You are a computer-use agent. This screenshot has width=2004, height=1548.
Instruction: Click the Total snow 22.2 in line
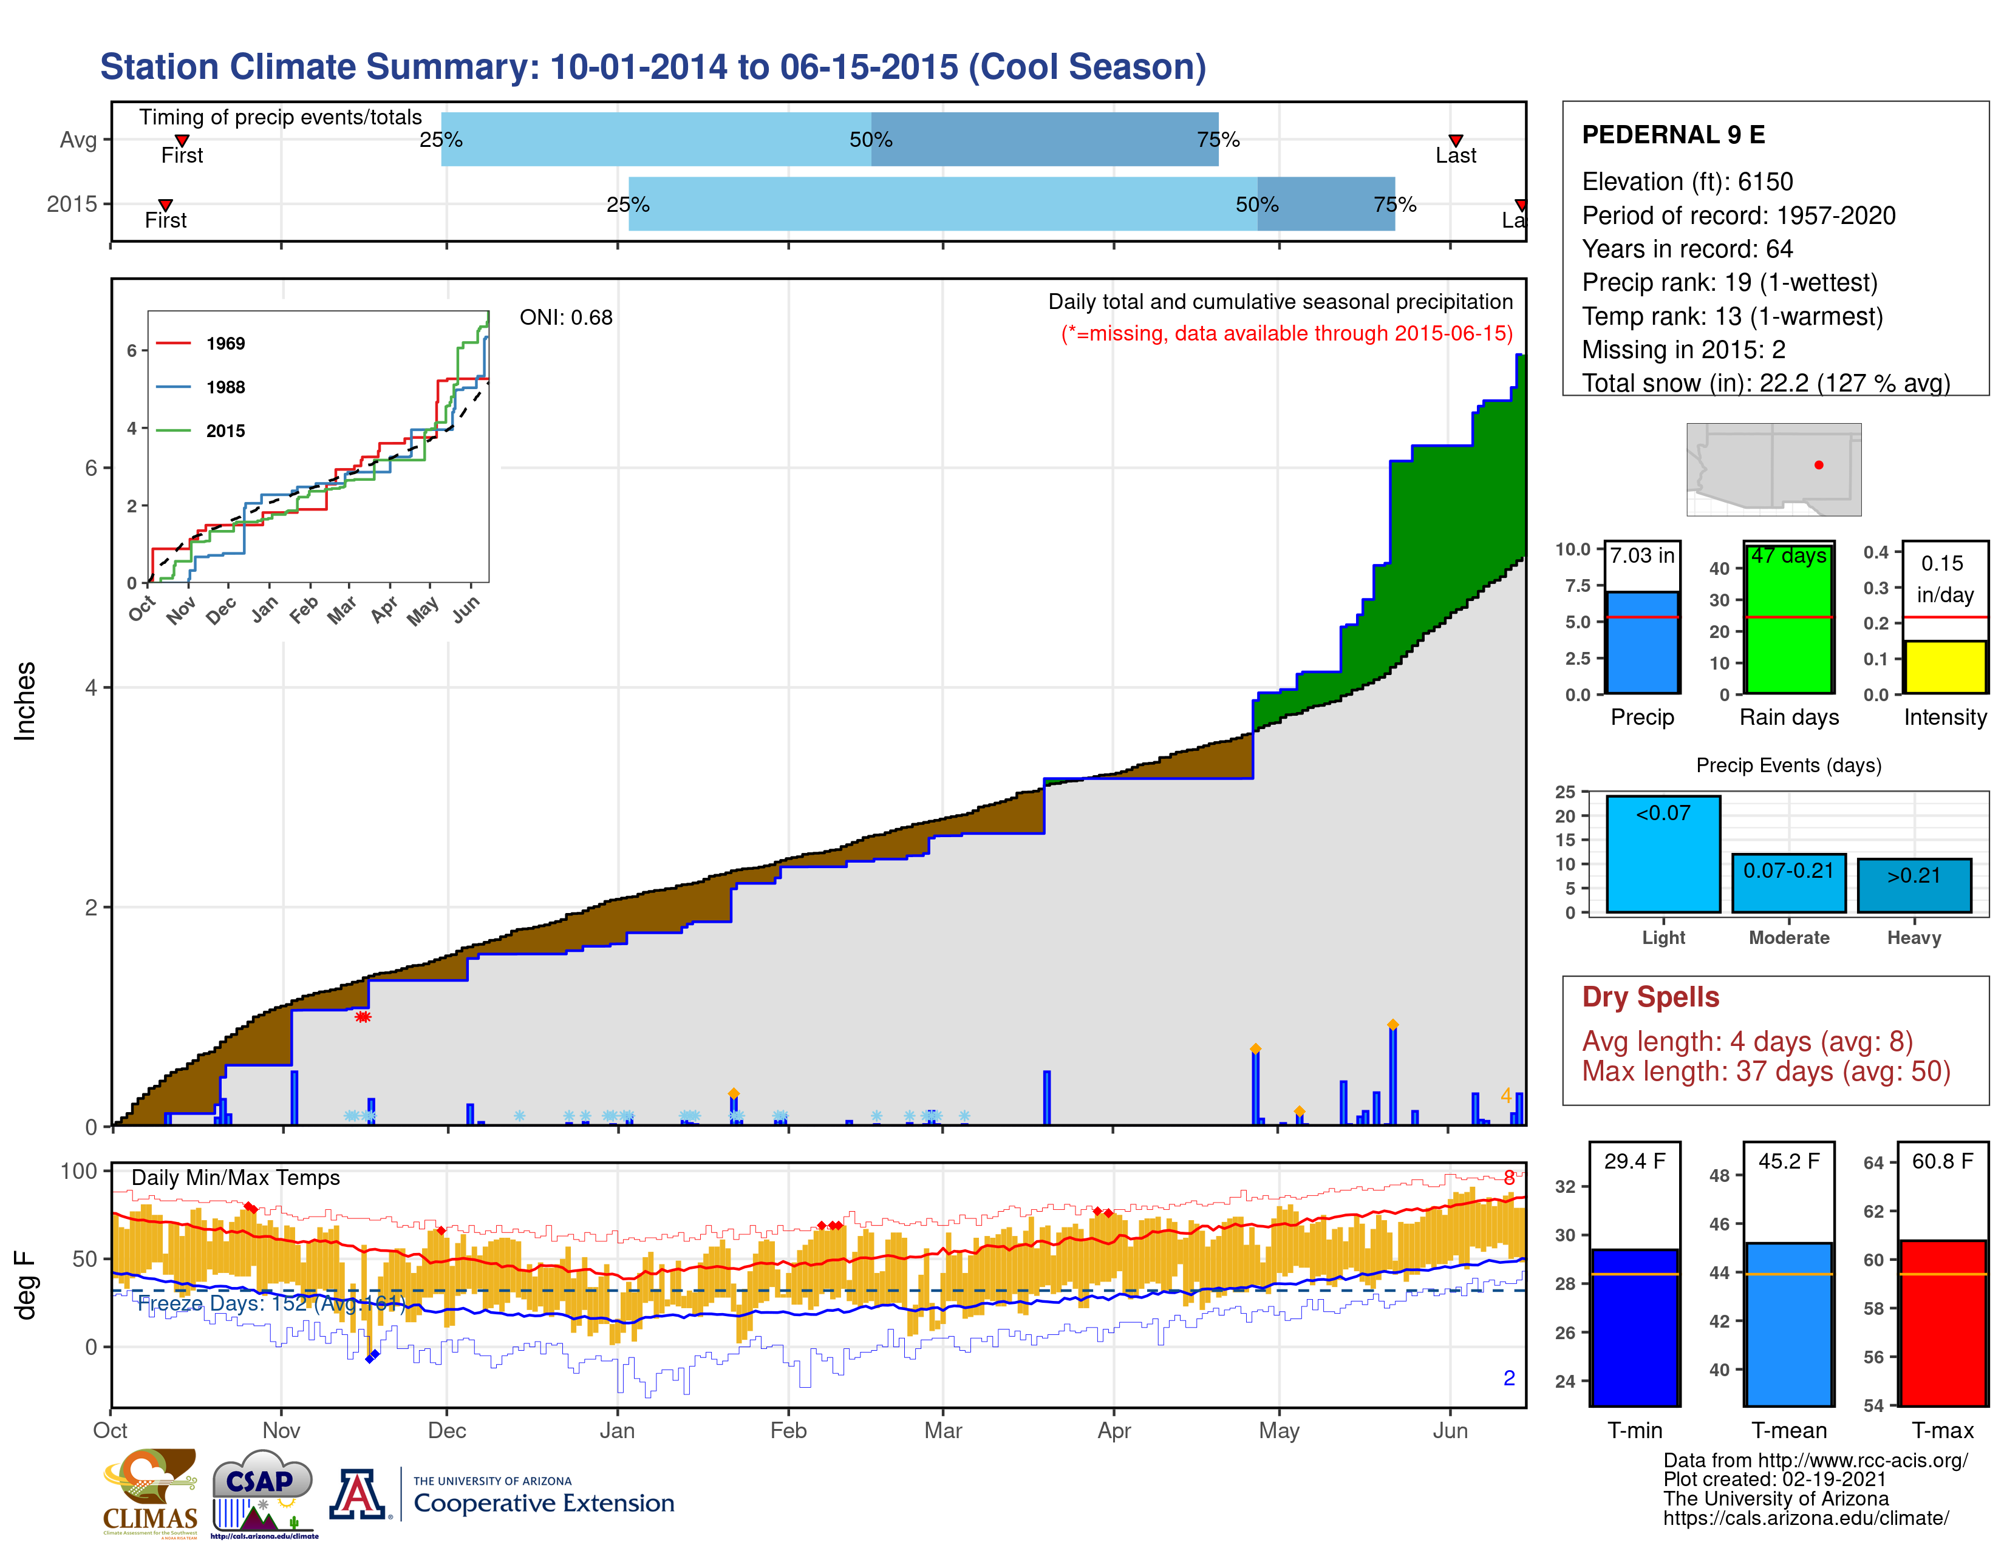click(1767, 382)
